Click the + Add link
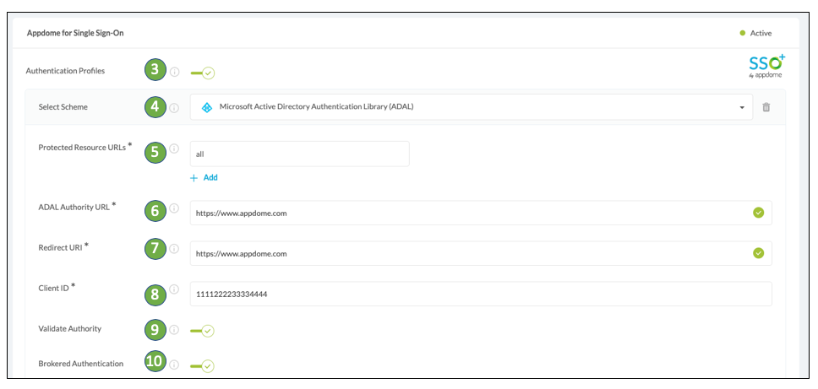Screen dimensions: 818x389 [204, 178]
